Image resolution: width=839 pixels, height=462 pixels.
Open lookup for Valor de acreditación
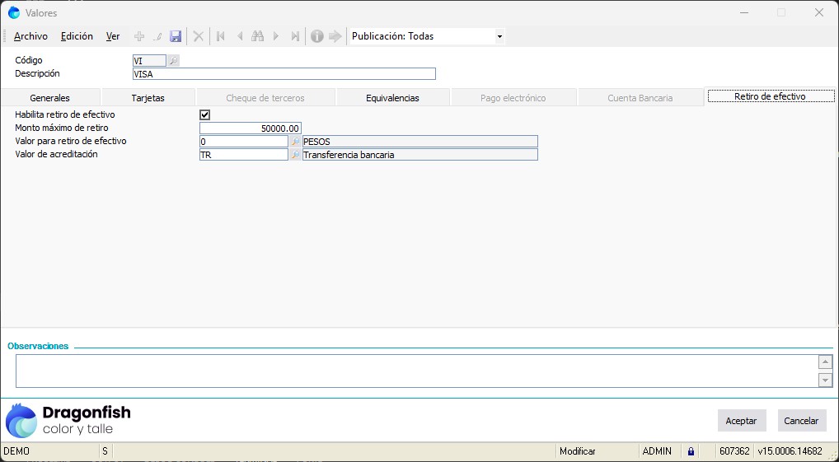pyautogui.click(x=295, y=155)
